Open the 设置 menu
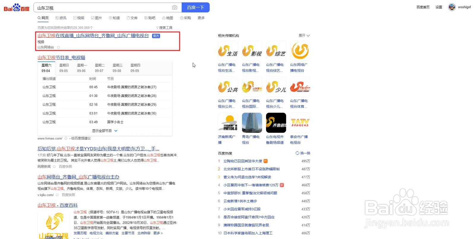Screen dimensions: 475x239 [x=439, y=7]
